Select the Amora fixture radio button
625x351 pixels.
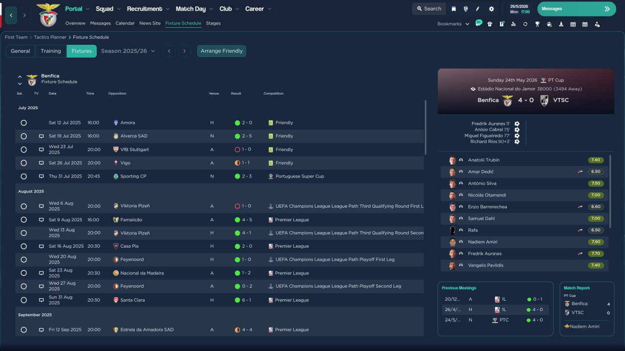click(x=23, y=123)
